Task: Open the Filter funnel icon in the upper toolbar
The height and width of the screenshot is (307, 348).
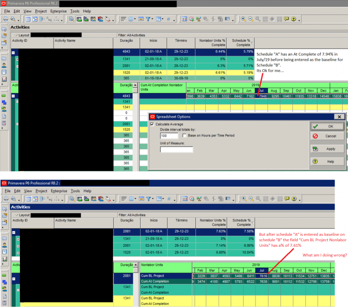Action: [x=148, y=19]
